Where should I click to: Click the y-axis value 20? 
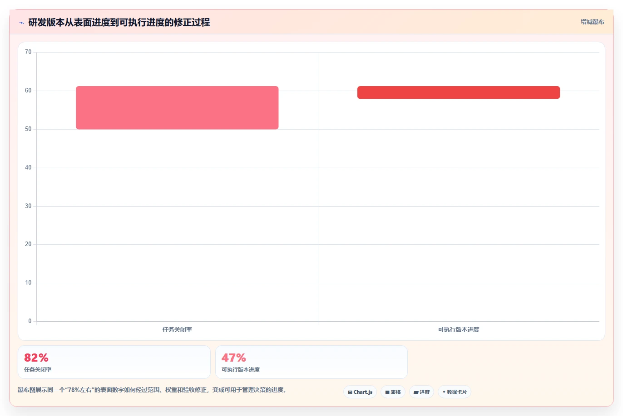click(28, 244)
